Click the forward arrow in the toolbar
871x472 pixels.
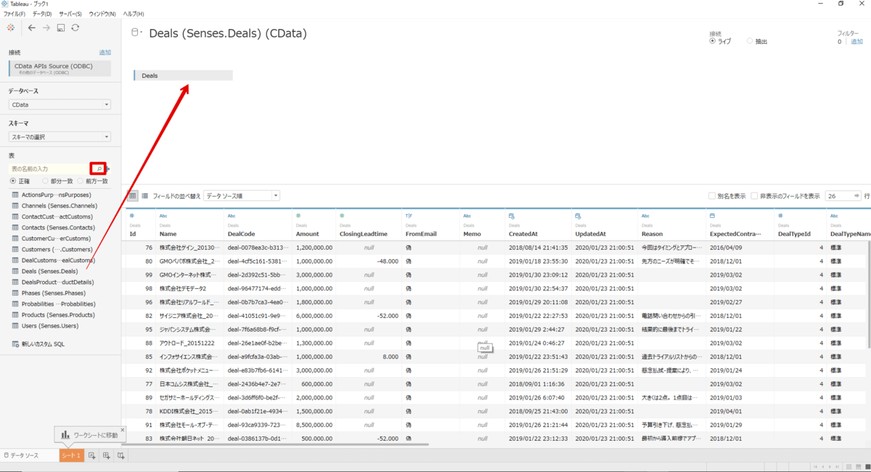pyautogui.click(x=46, y=28)
